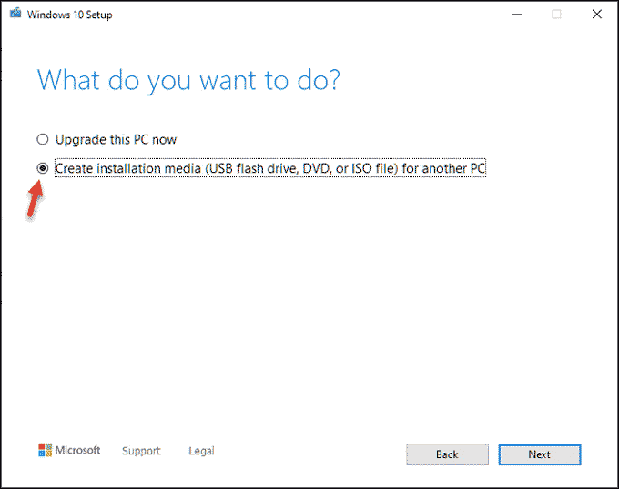Open the Legal link
The height and width of the screenshot is (489, 619).
(x=201, y=451)
